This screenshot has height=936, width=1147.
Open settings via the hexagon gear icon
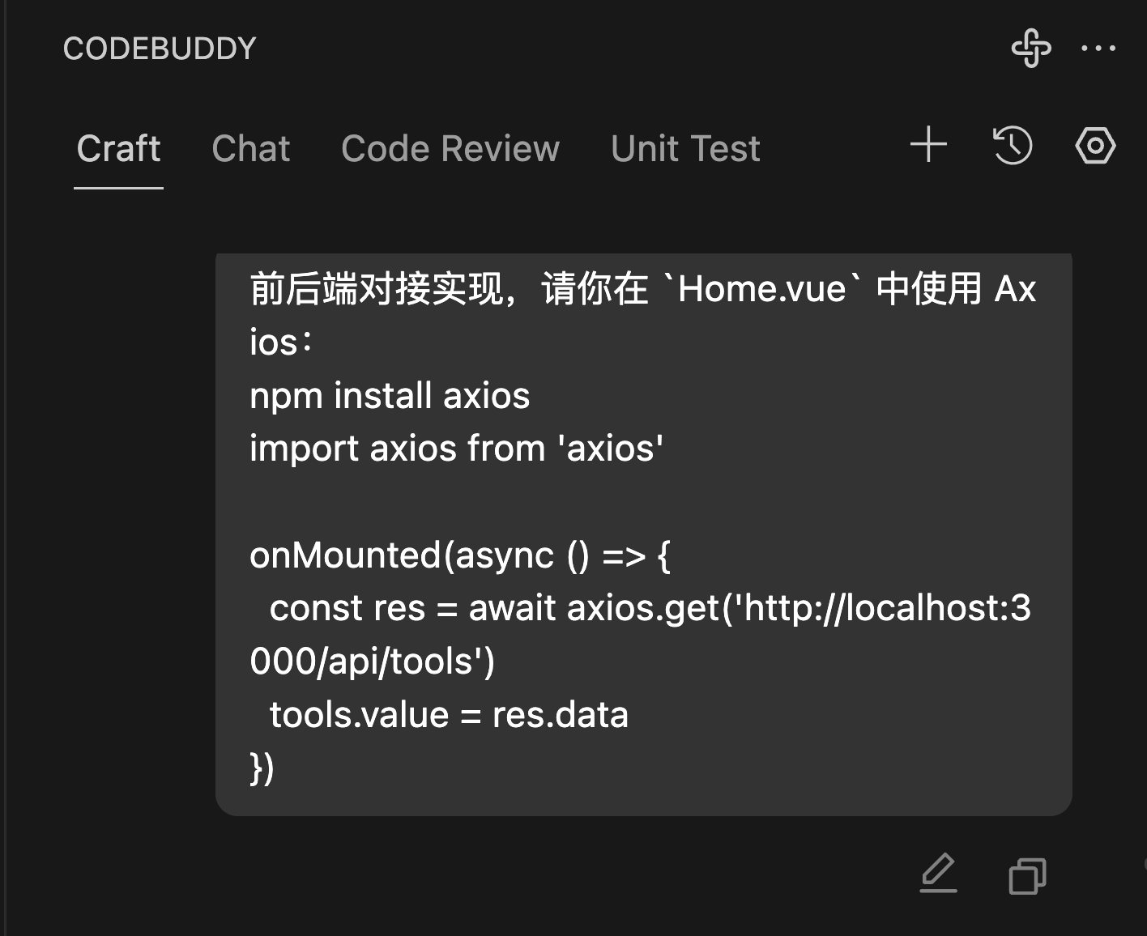click(x=1095, y=146)
